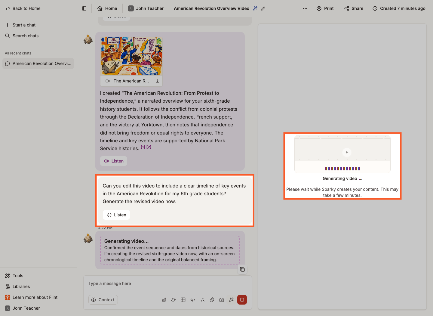Viewport: 433px width, 316px height.
Task: Open citation reference [1]
Action: point(143,147)
